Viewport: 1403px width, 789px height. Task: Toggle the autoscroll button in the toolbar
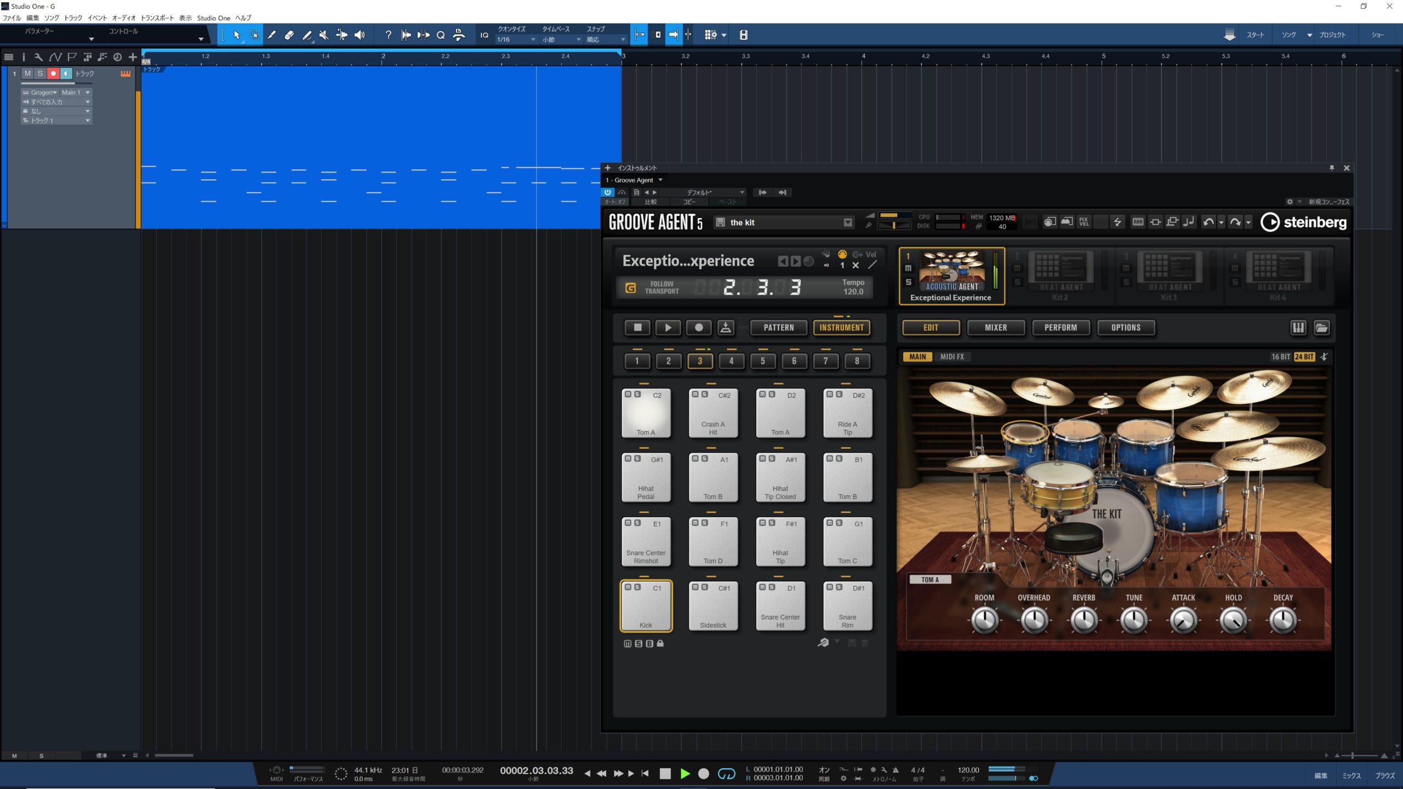pyautogui.click(x=674, y=35)
